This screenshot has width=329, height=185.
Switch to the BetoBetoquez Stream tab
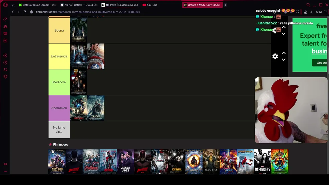tap(37, 5)
